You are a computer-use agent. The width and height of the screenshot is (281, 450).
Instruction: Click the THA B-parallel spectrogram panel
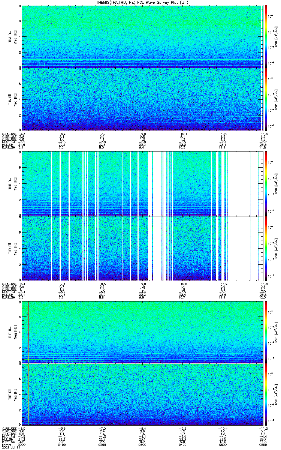(142, 99)
